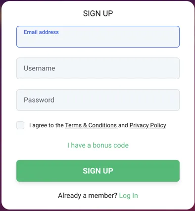The height and width of the screenshot is (211, 195).
Task: Click the "Already a member?" text
Action: point(88,196)
